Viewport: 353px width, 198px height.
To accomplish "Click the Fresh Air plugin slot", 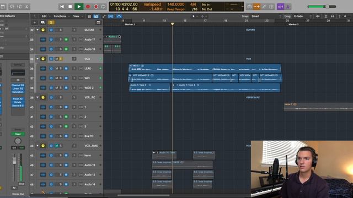I will [18, 99].
